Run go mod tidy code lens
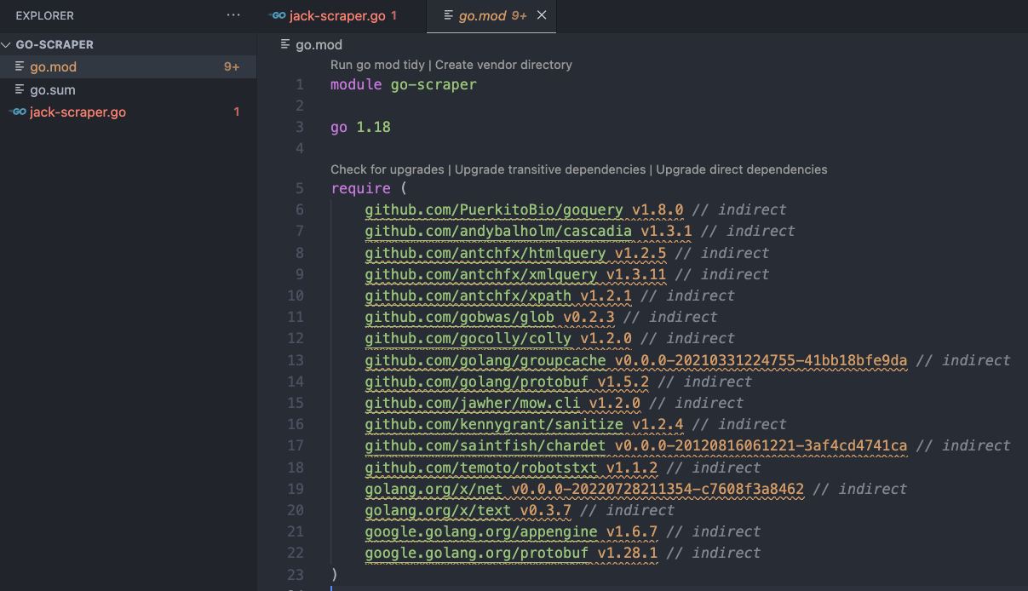Viewport: 1028px width, 591px height. (x=377, y=65)
